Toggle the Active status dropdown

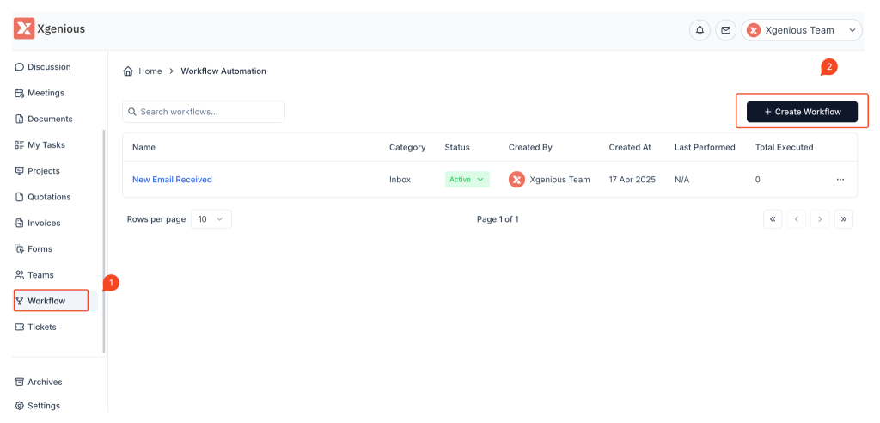point(467,180)
